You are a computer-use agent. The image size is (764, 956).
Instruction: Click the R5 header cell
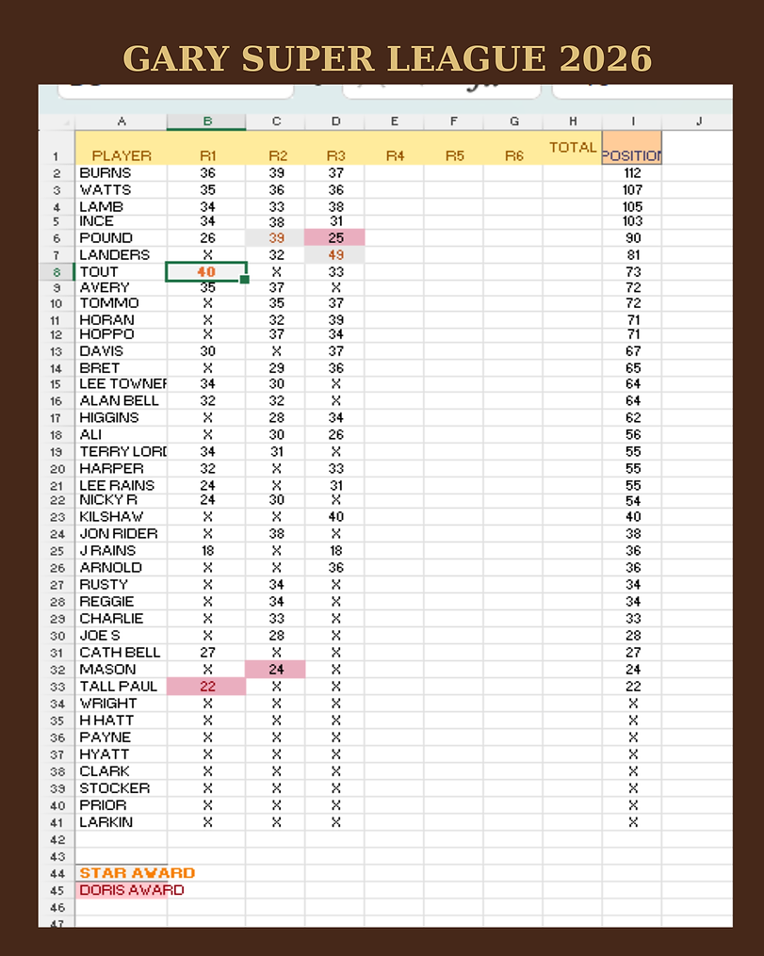pos(453,148)
